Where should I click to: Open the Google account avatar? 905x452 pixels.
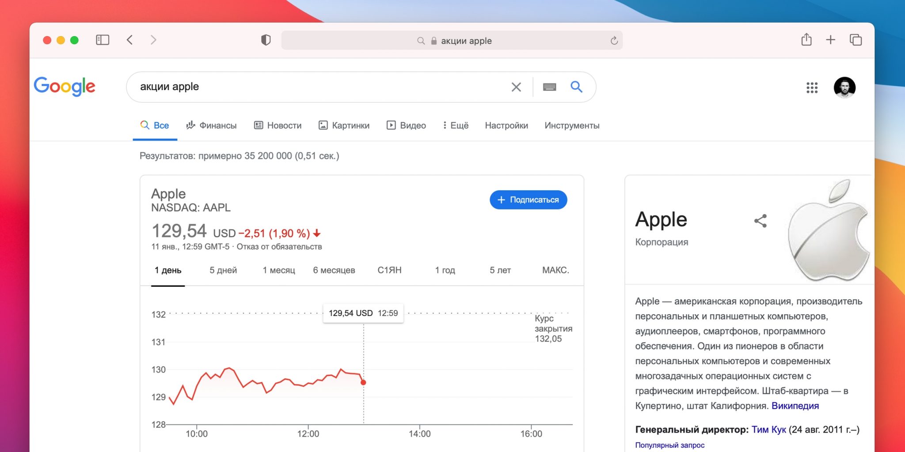[x=844, y=87]
